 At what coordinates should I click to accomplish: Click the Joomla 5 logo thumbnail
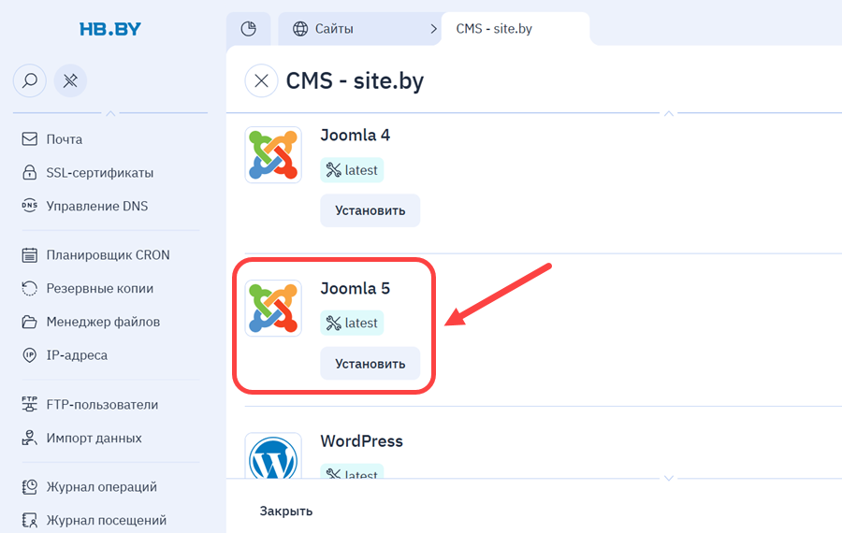[x=273, y=308]
